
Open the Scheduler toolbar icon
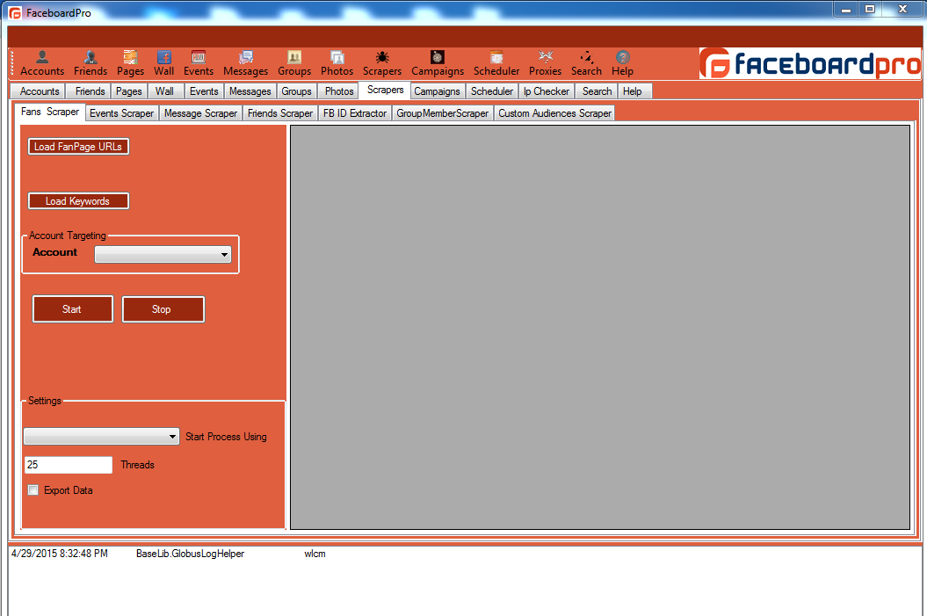tap(496, 64)
